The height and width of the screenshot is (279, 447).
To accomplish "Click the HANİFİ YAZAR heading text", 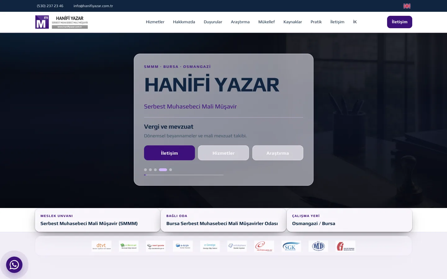I will click(212, 85).
